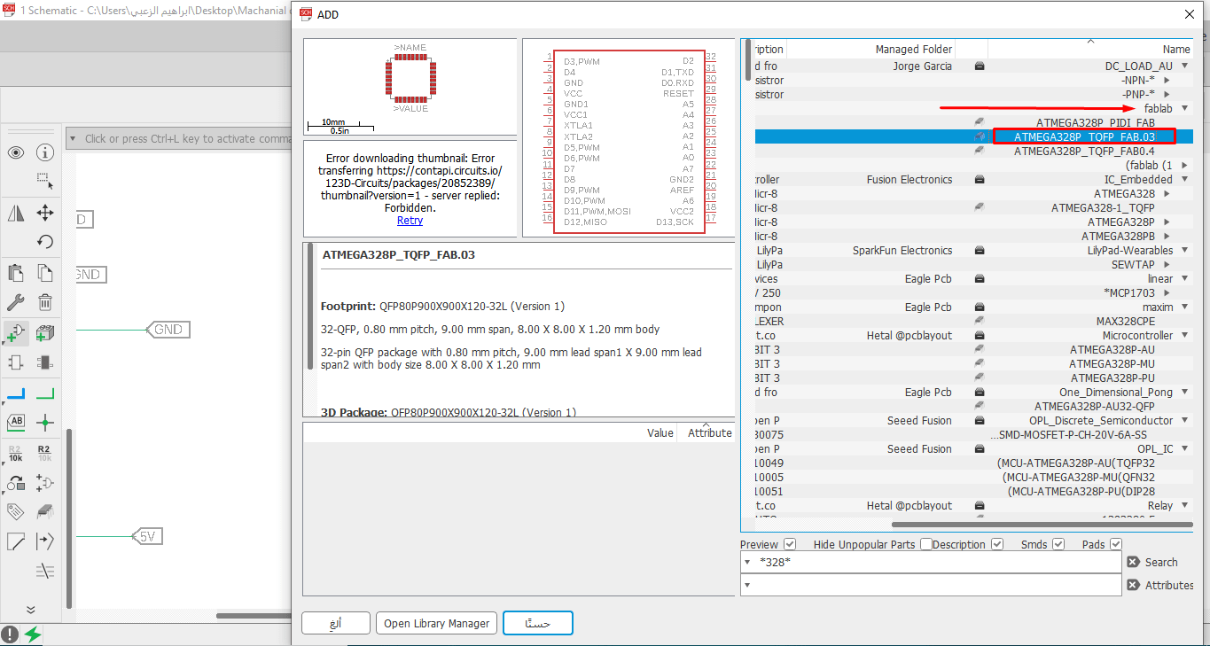Clear the Attributes field with X icon
The height and width of the screenshot is (646, 1210).
tap(1133, 585)
